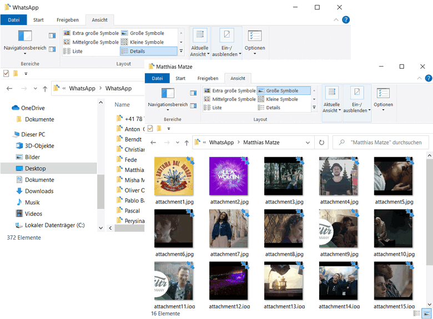
Task: Select Extra große Symbole in the WhatsApp window
Action: pos(92,33)
